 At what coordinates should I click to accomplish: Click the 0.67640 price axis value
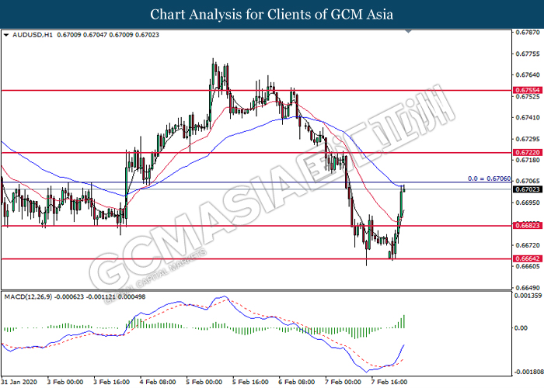[528, 74]
